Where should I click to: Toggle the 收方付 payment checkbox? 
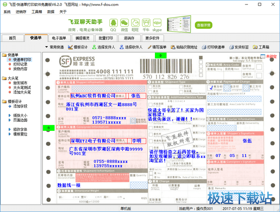coord(227,88)
